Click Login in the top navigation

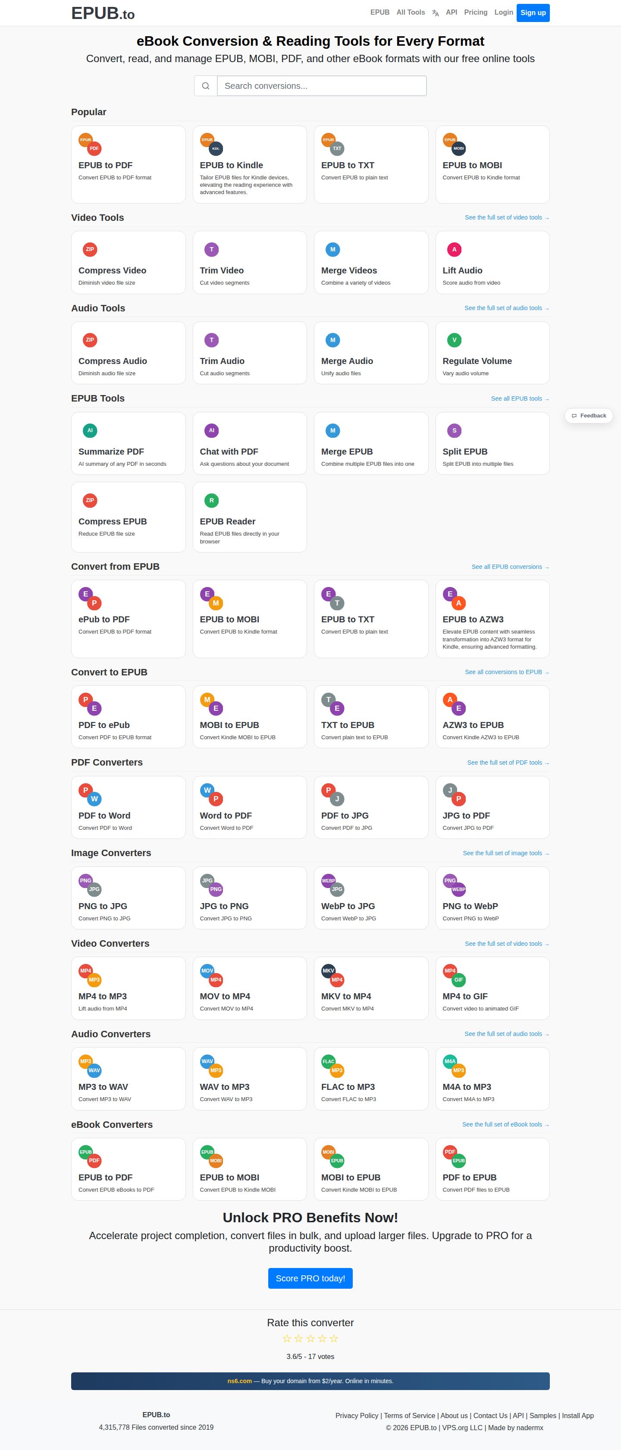coord(503,13)
